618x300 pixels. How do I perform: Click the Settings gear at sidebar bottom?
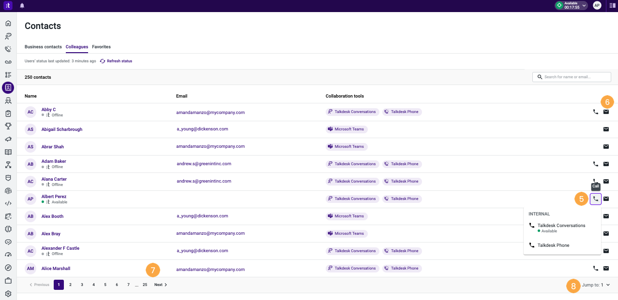coord(8,293)
